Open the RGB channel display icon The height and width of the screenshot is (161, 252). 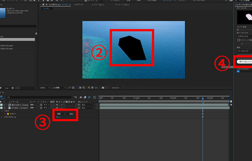89,88
